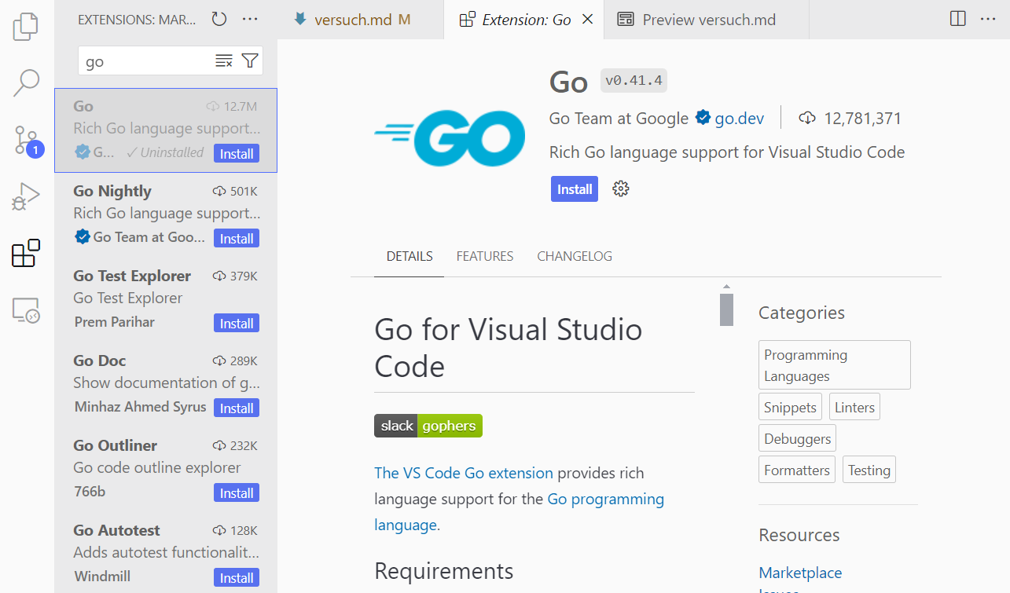The image size is (1010, 593).
Task: Refresh the extensions list
Action: [x=219, y=20]
